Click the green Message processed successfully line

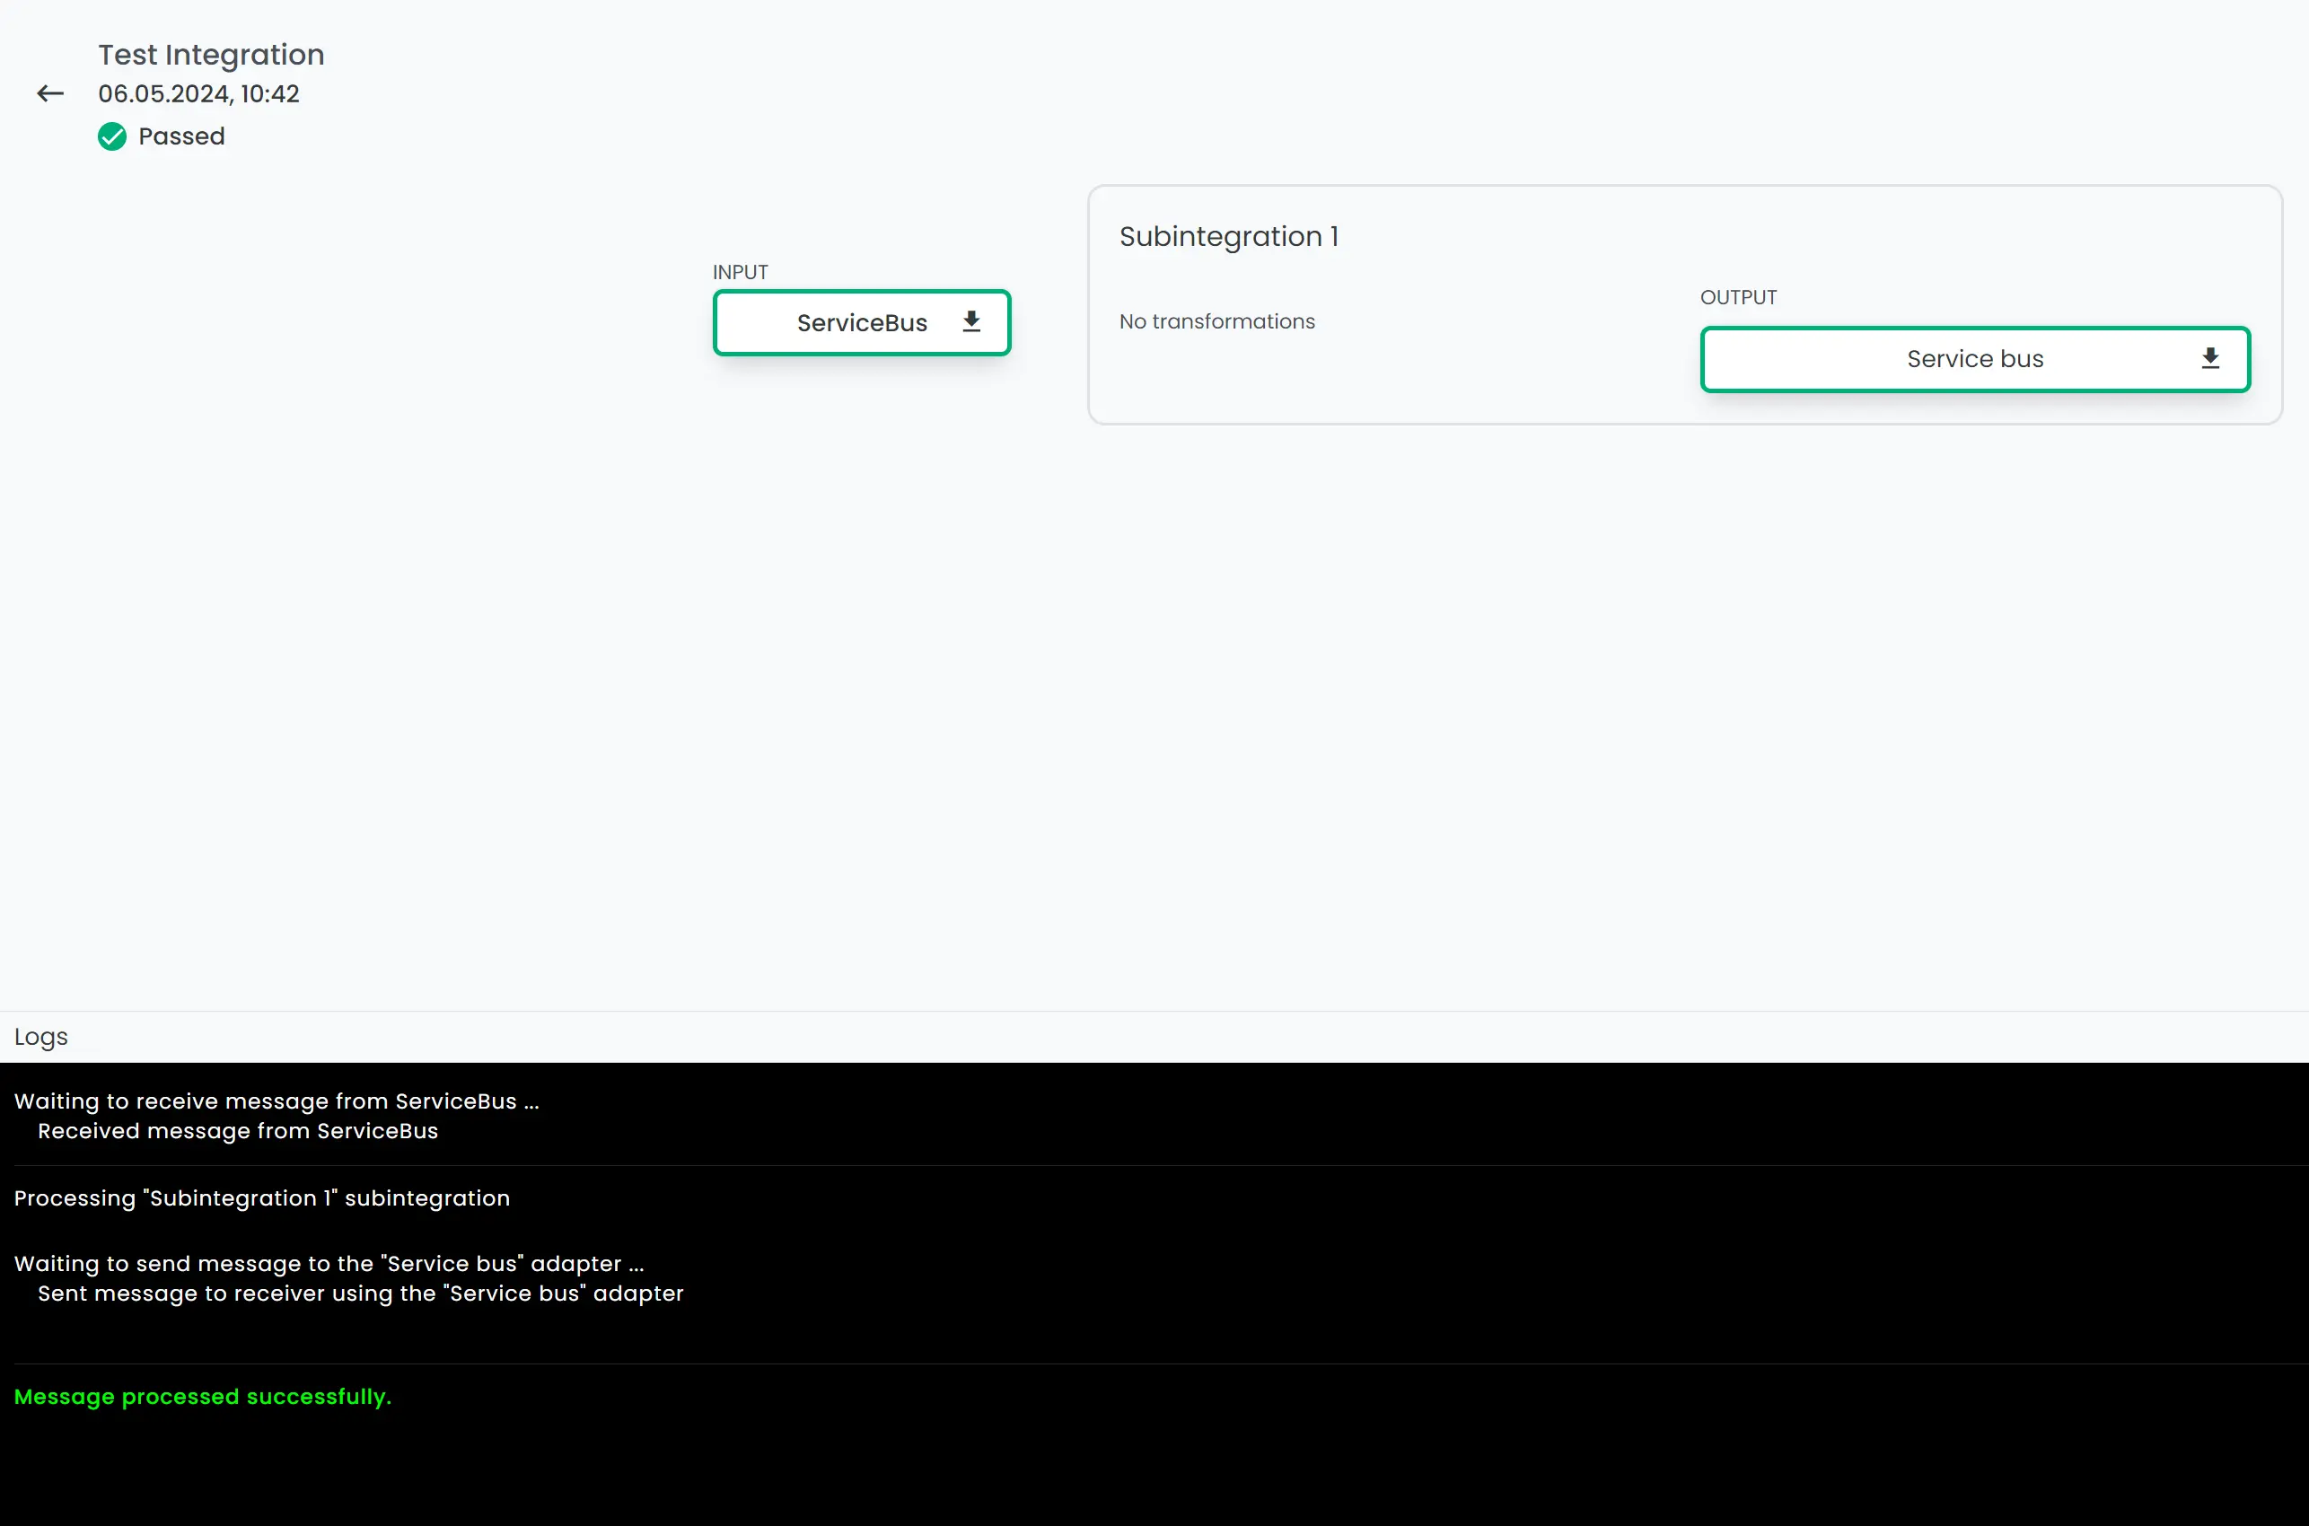(x=202, y=1397)
